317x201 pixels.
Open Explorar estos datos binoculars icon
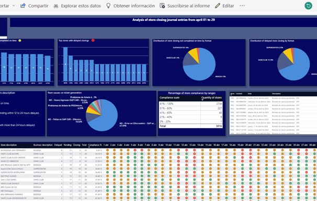(x=56, y=6)
